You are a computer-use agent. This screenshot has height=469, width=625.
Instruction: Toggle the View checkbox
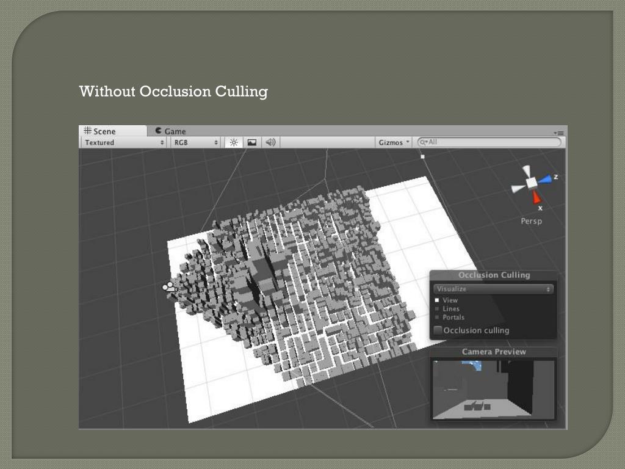pos(437,300)
